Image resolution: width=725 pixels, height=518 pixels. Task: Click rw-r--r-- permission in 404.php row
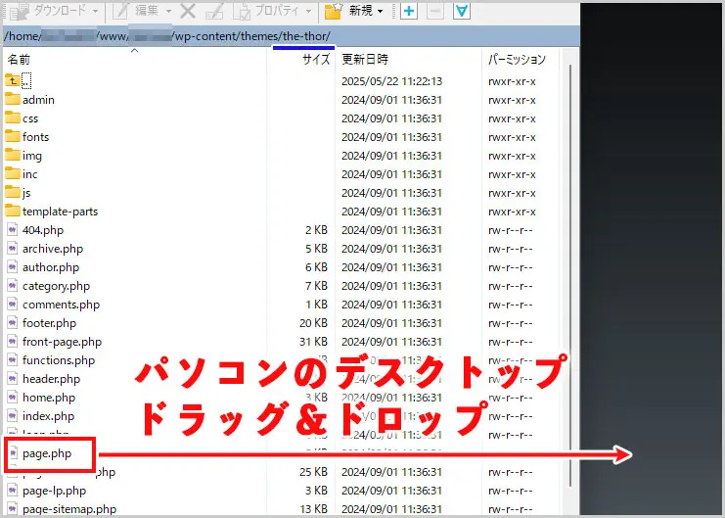pyautogui.click(x=511, y=230)
